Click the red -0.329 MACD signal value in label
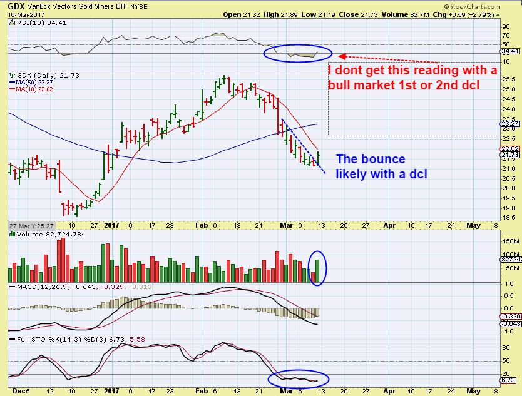The width and height of the screenshot is (522, 396). coord(113,287)
